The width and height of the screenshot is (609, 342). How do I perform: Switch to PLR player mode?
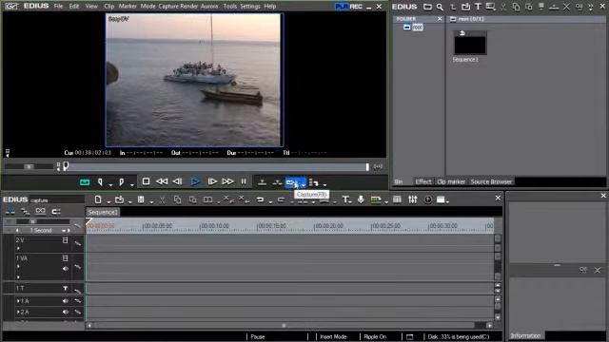point(342,7)
